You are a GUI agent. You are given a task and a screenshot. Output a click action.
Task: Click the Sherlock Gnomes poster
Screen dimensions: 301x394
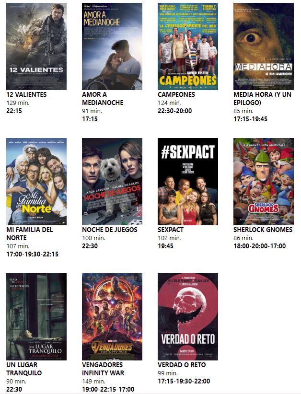click(263, 181)
